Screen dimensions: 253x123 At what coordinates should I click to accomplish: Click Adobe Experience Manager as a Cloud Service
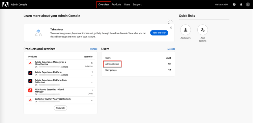tap(50, 63)
